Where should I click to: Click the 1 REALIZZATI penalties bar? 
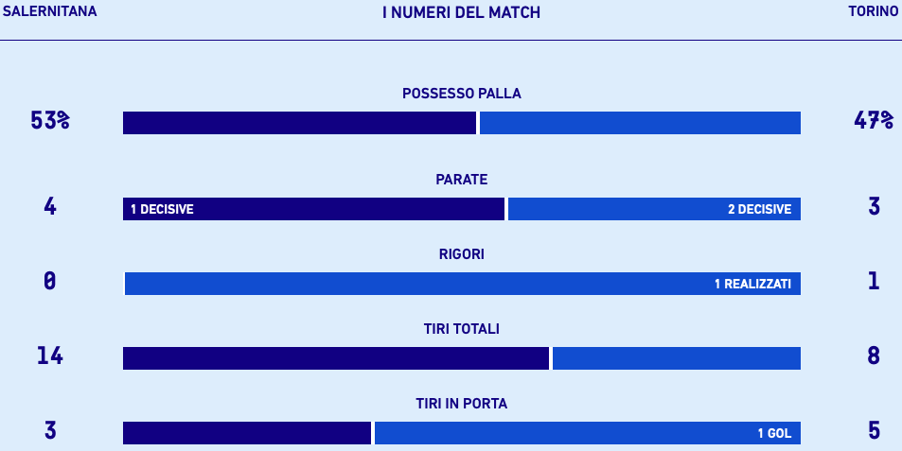tap(463, 284)
